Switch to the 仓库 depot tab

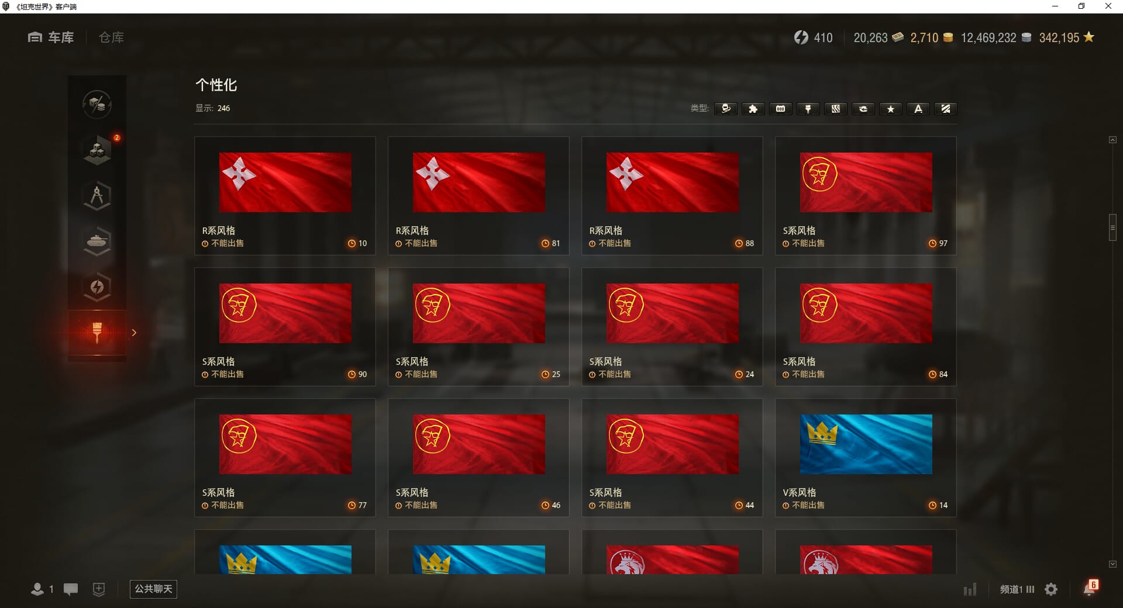[111, 37]
